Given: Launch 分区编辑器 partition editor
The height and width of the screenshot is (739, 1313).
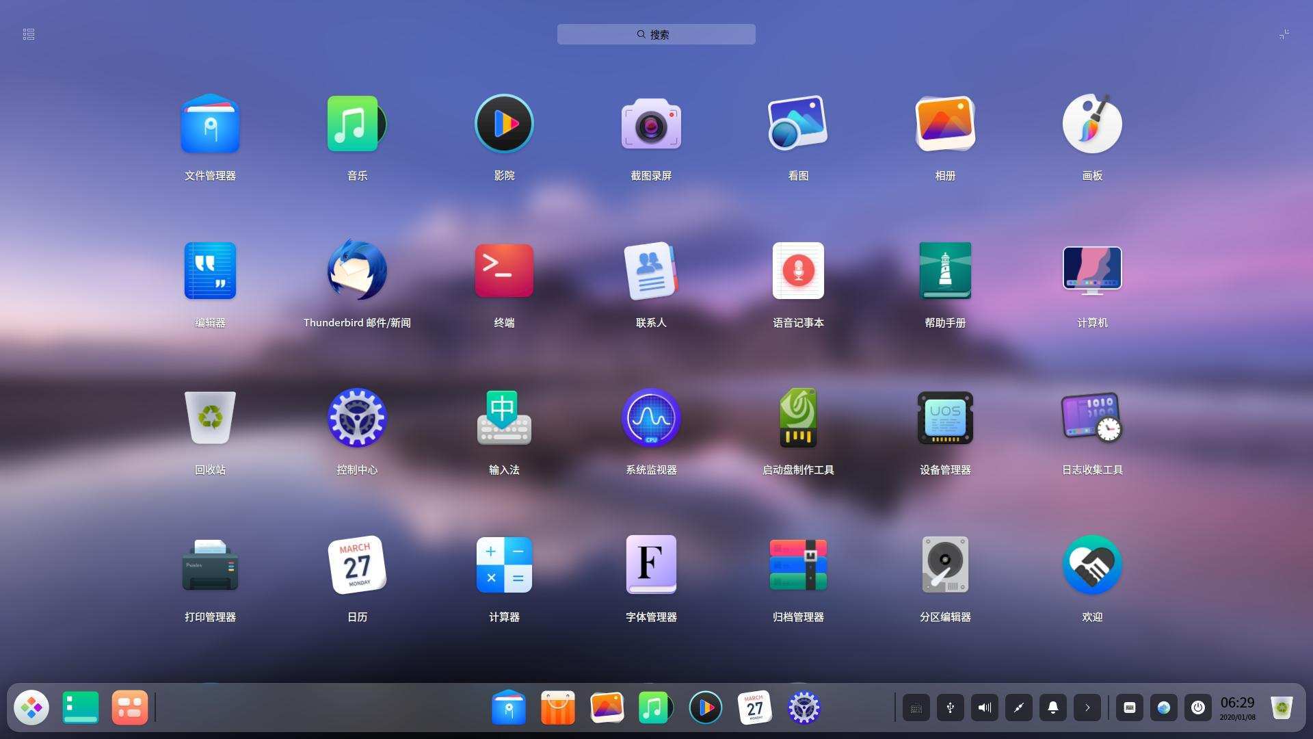Looking at the screenshot, I should point(945,565).
